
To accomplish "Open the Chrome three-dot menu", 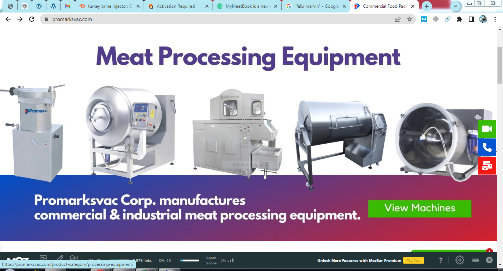I will point(495,19).
